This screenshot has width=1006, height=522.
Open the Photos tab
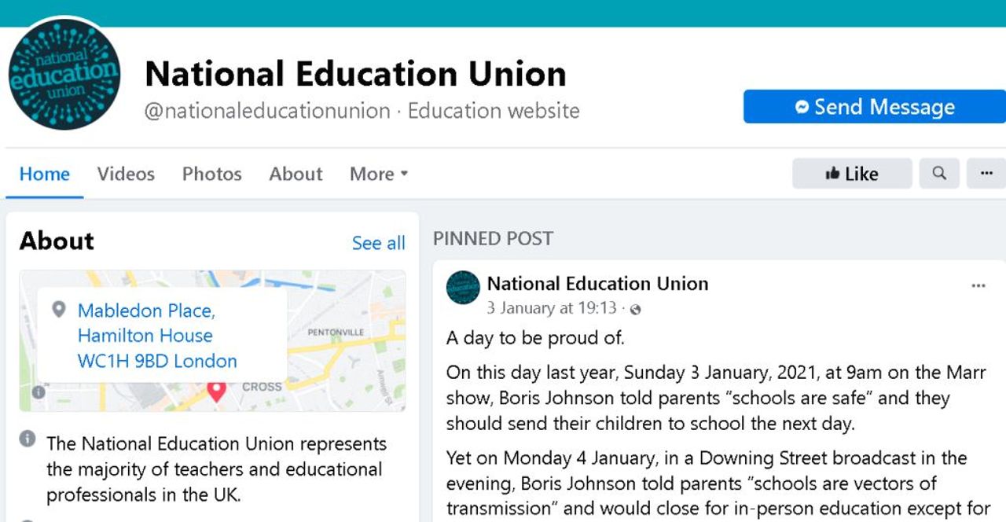pos(211,174)
